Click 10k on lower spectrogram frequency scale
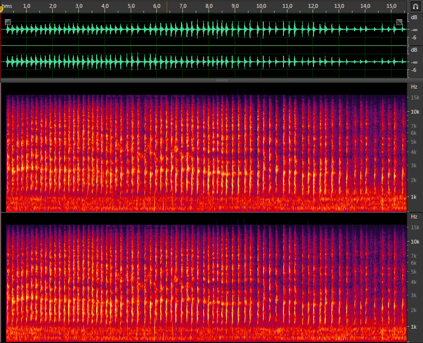Viewport: 423px width, 343px height. (415, 242)
